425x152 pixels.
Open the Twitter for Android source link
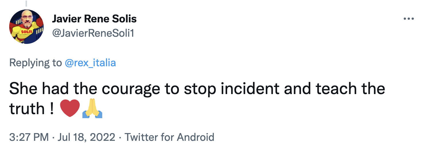pyautogui.click(x=169, y=137)
